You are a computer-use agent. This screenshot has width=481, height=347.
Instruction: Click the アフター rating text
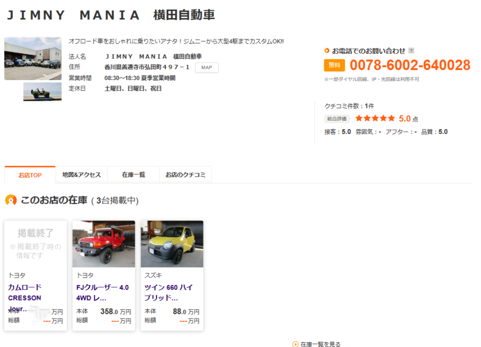(401, 132)
